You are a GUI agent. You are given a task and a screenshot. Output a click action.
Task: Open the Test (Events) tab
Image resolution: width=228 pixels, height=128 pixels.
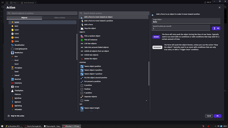(x=28, y=3)
